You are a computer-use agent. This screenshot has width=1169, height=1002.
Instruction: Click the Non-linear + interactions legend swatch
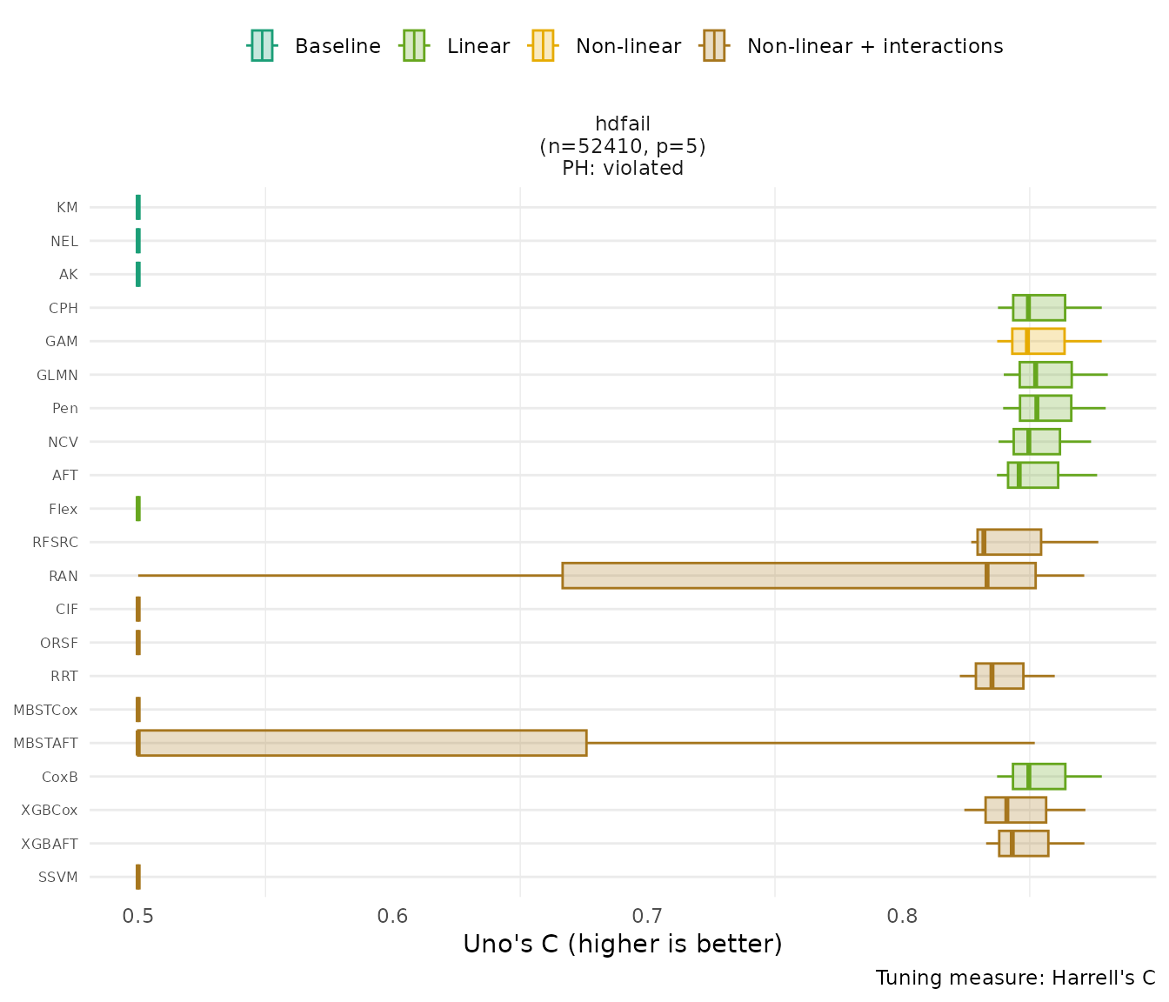coord(714,46)
